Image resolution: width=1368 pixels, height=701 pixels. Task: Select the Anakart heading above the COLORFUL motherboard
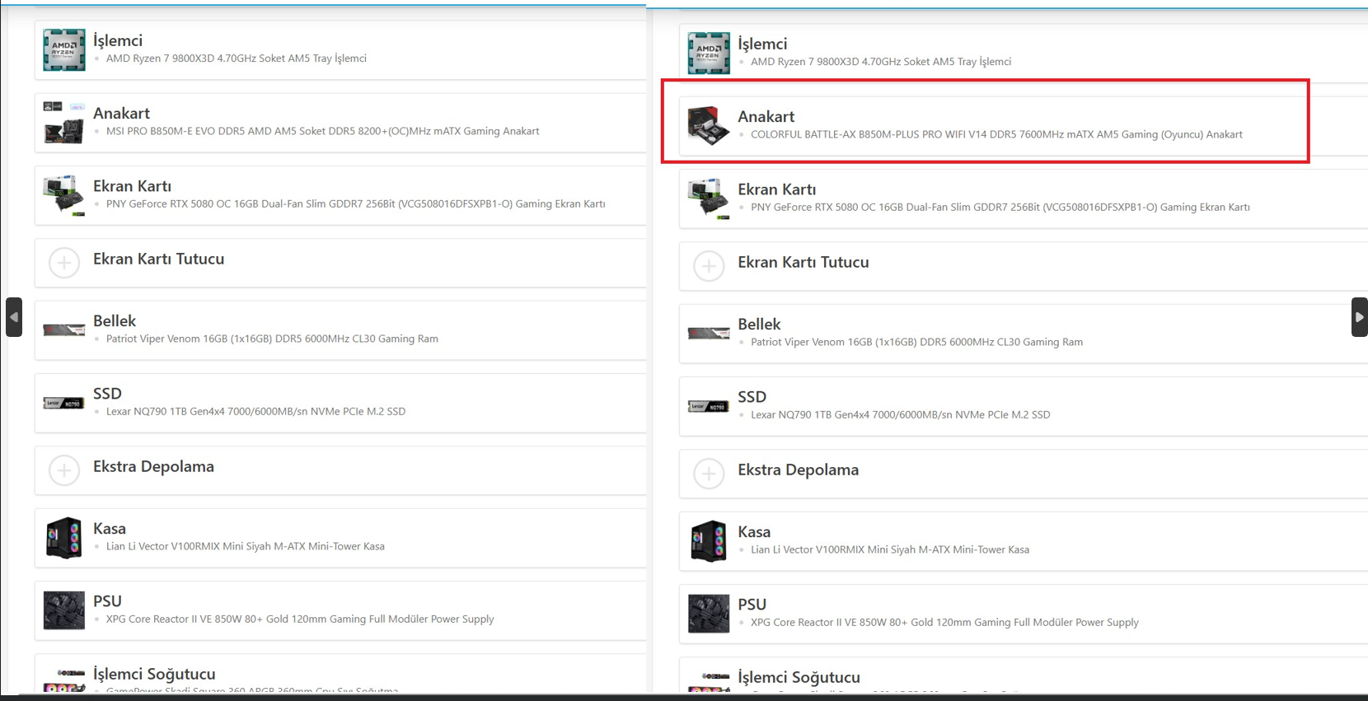766,116
